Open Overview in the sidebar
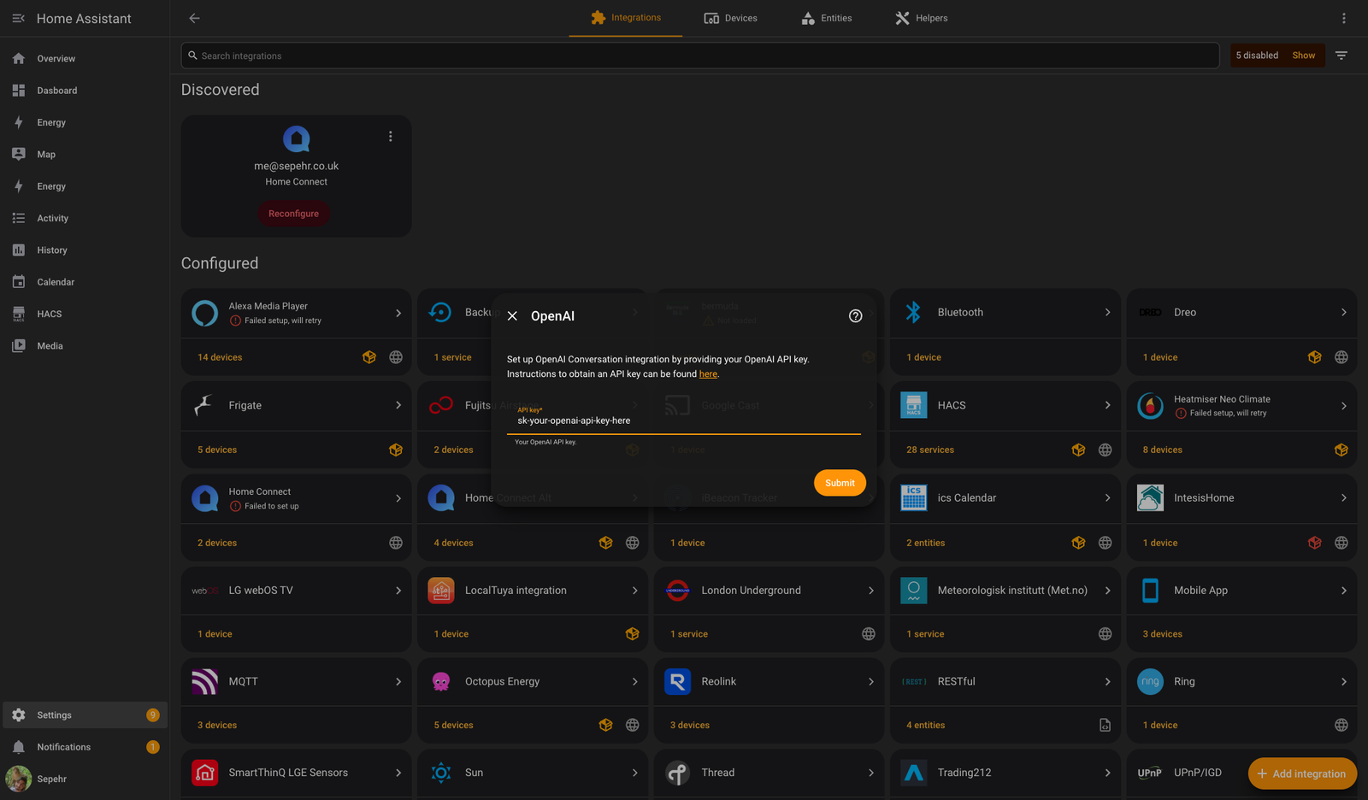This screenshot has height=800, width=1368. (x=85, y=58)
